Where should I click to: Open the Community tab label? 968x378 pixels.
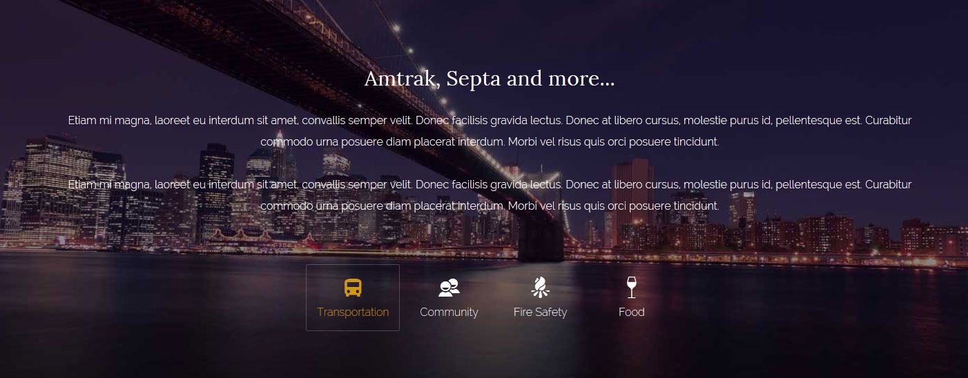(x=449, y=312)
